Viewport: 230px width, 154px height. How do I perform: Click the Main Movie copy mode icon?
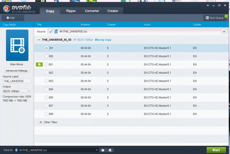point(17,45)
